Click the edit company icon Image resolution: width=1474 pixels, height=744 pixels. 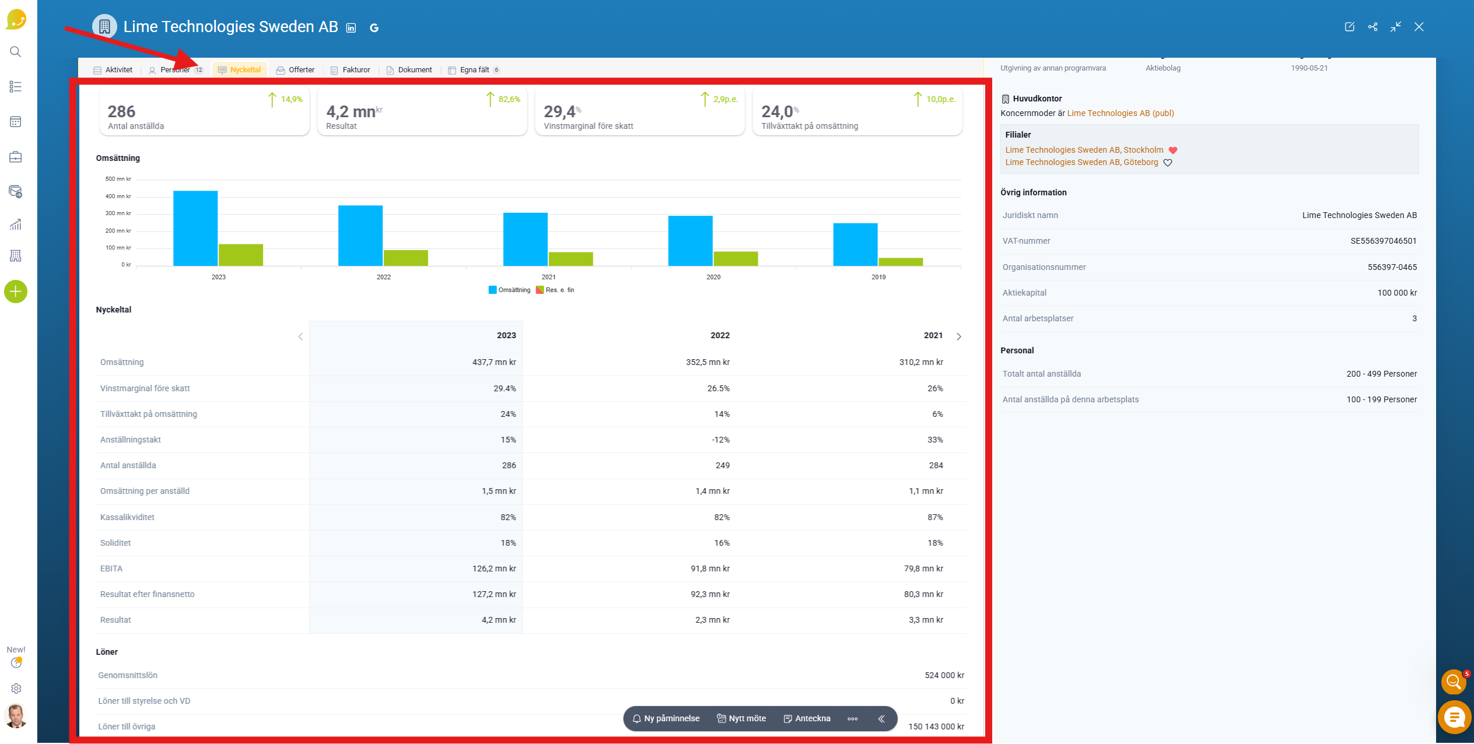click(1350, 27)
